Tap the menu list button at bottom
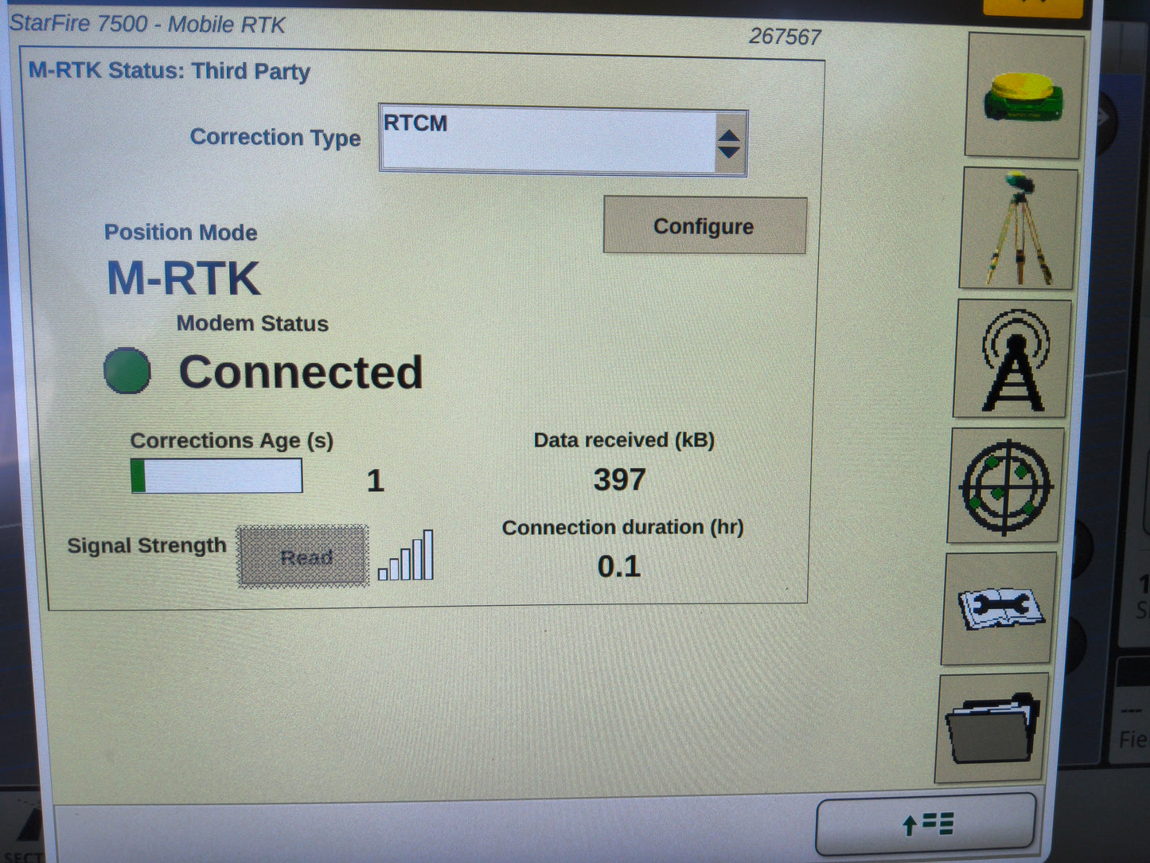This screenshot has width=1150, height=863. pyautogui.click(x=926, y=824)
